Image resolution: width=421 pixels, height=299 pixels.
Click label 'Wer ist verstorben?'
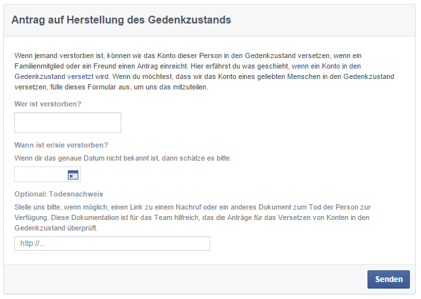[x=48, y=104]
